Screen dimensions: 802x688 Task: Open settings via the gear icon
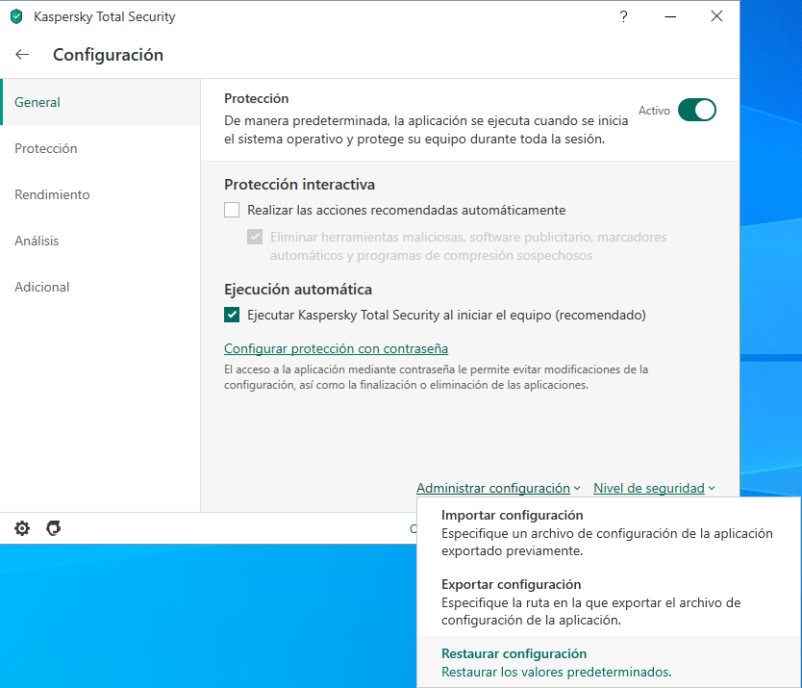pos(22,527)
